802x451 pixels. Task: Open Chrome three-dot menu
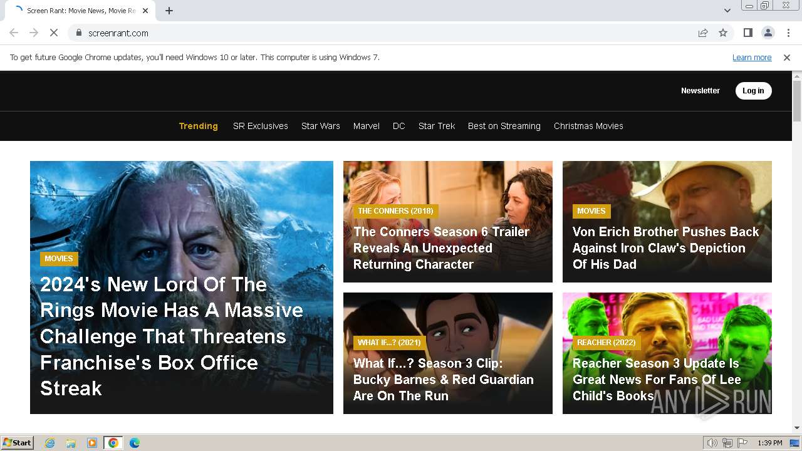[x=788, y=33]
